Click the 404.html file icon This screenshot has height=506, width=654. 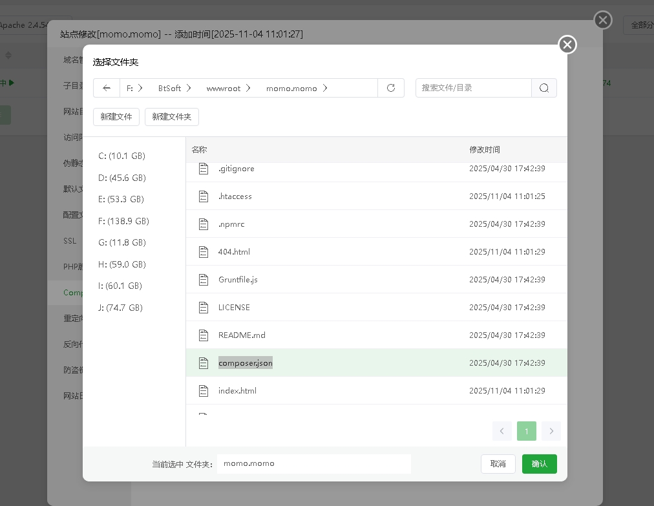click(x=204, y=251)
